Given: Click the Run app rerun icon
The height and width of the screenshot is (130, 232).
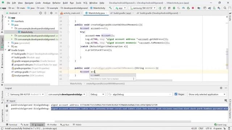Looking at the screenshot, I should 160,8.
